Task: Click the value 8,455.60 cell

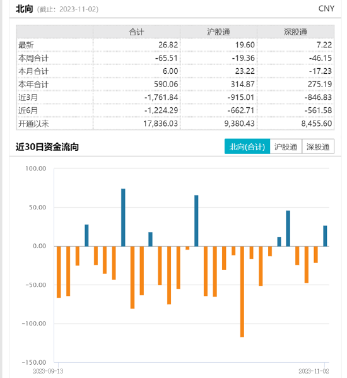Action: [317, 124]
